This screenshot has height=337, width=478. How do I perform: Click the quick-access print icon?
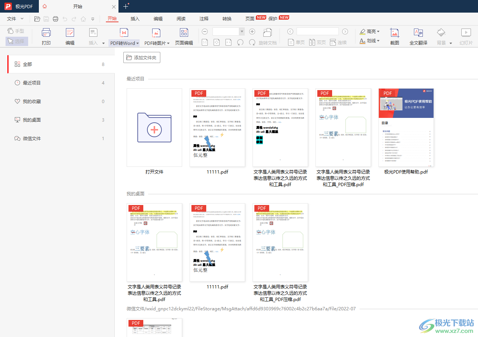pyautogui.click(x=56, y=19)
